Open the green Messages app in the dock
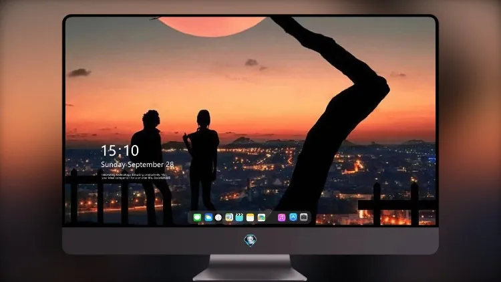This screenshot has width=501, height=282. 197,217
